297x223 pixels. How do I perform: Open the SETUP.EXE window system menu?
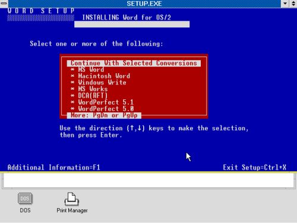pyautogui.click(x=4, y=4)
